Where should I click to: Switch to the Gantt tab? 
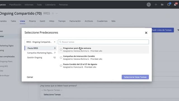point(43,21)
